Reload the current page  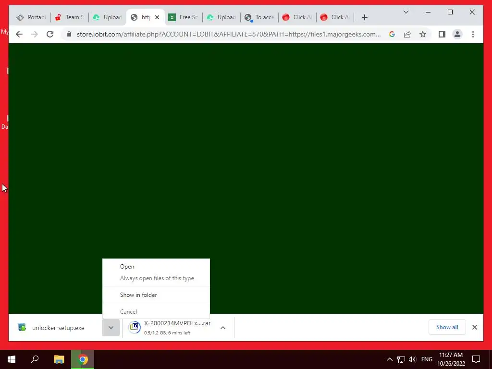[50, 34]
